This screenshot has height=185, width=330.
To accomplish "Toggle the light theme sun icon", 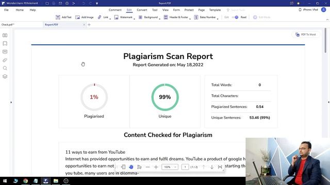I will coord(298,3).
